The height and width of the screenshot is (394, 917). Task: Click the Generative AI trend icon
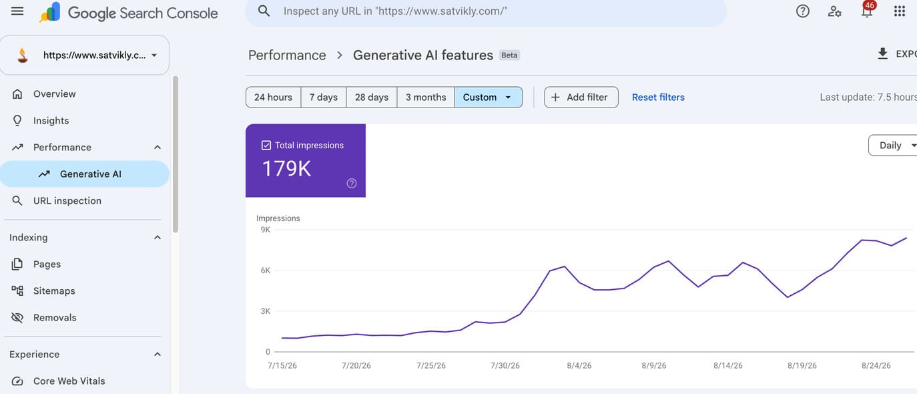click(x=45, y=174)
